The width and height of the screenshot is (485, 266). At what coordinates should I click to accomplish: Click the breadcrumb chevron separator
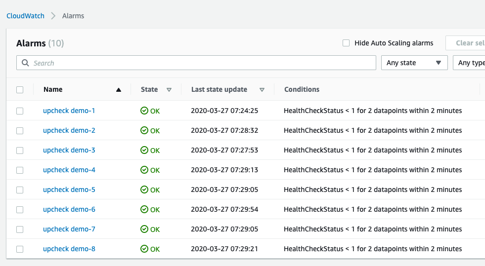53,16
